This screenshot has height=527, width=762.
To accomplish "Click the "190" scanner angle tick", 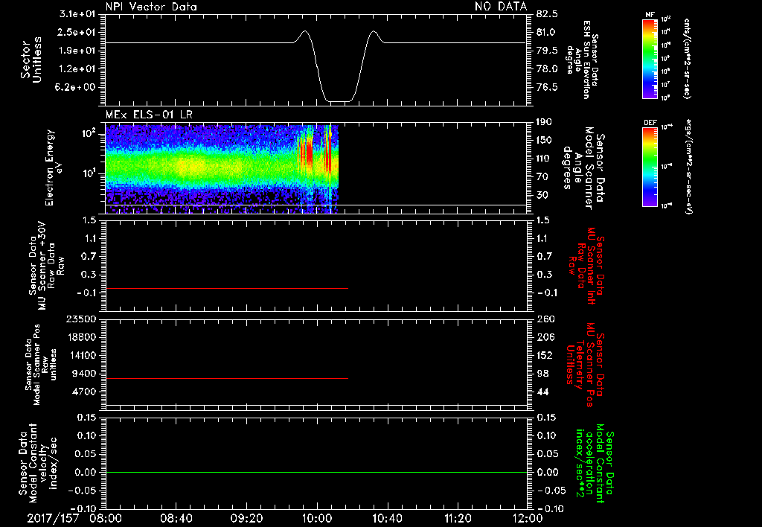I will point(544,122).
